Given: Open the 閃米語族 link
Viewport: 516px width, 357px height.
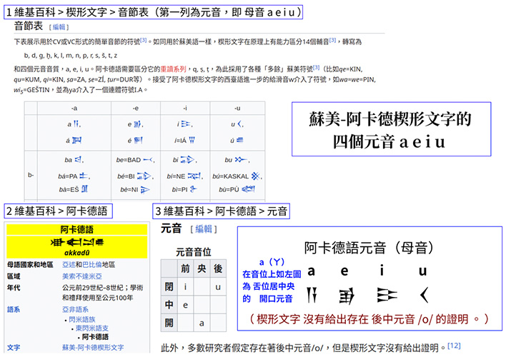Looking at the screenshot, I should (x=82, y=319).
